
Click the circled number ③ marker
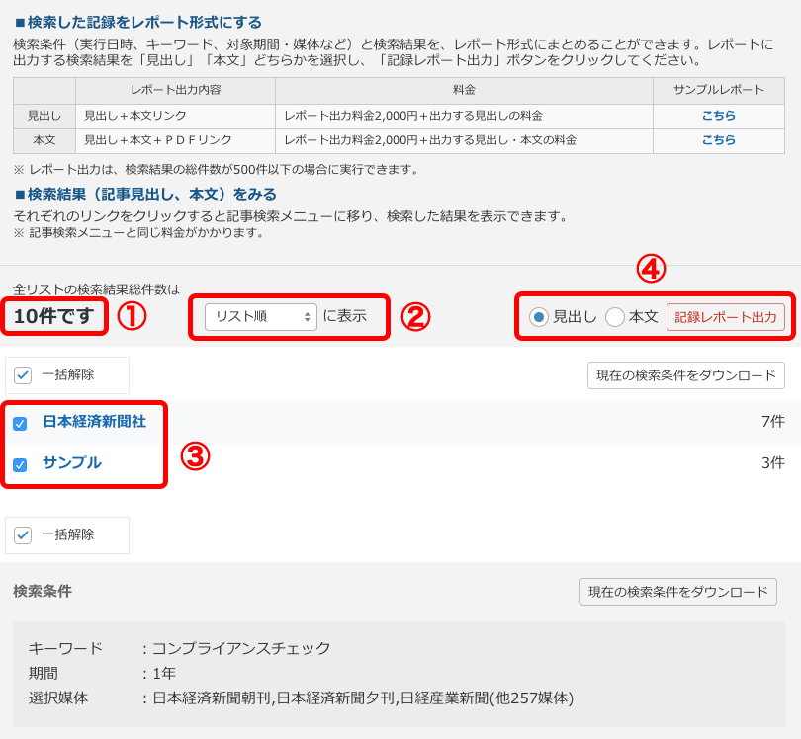(x=195, y=456)
